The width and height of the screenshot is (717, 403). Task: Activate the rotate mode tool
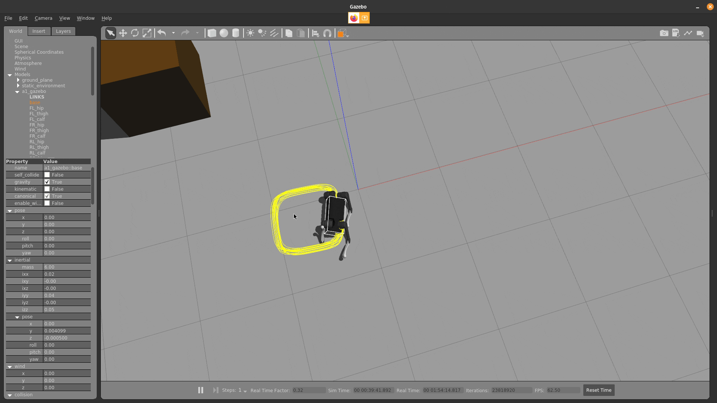(x=135, y=33)
